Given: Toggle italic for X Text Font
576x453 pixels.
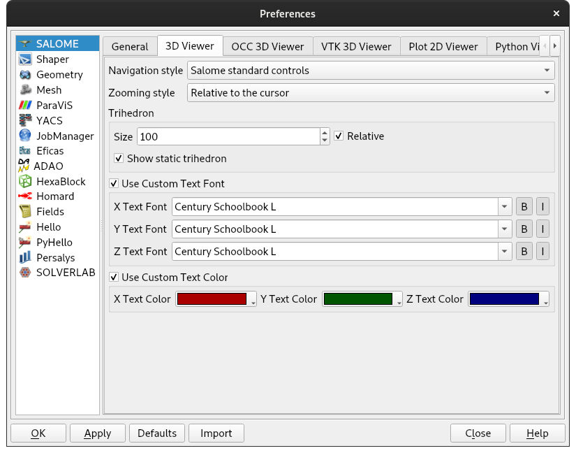Looking at the screenshot, I should point(542,207).
